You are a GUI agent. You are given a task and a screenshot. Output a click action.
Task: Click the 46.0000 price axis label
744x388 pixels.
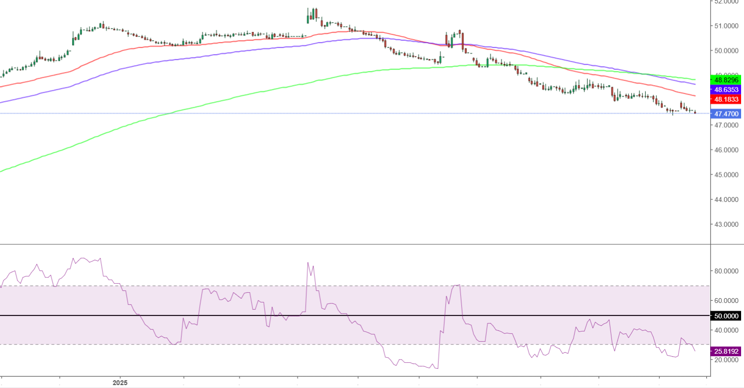[726, 150]
